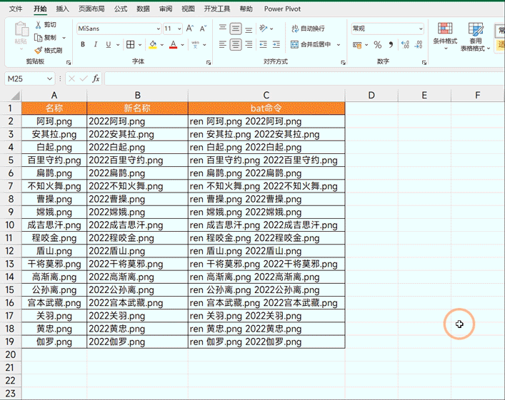Decrease font size with smaller A icon

(x=203, y=29)
